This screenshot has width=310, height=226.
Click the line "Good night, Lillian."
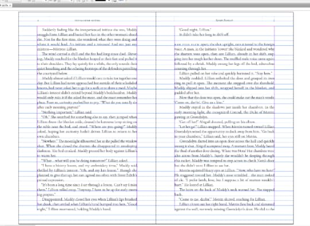195,30
